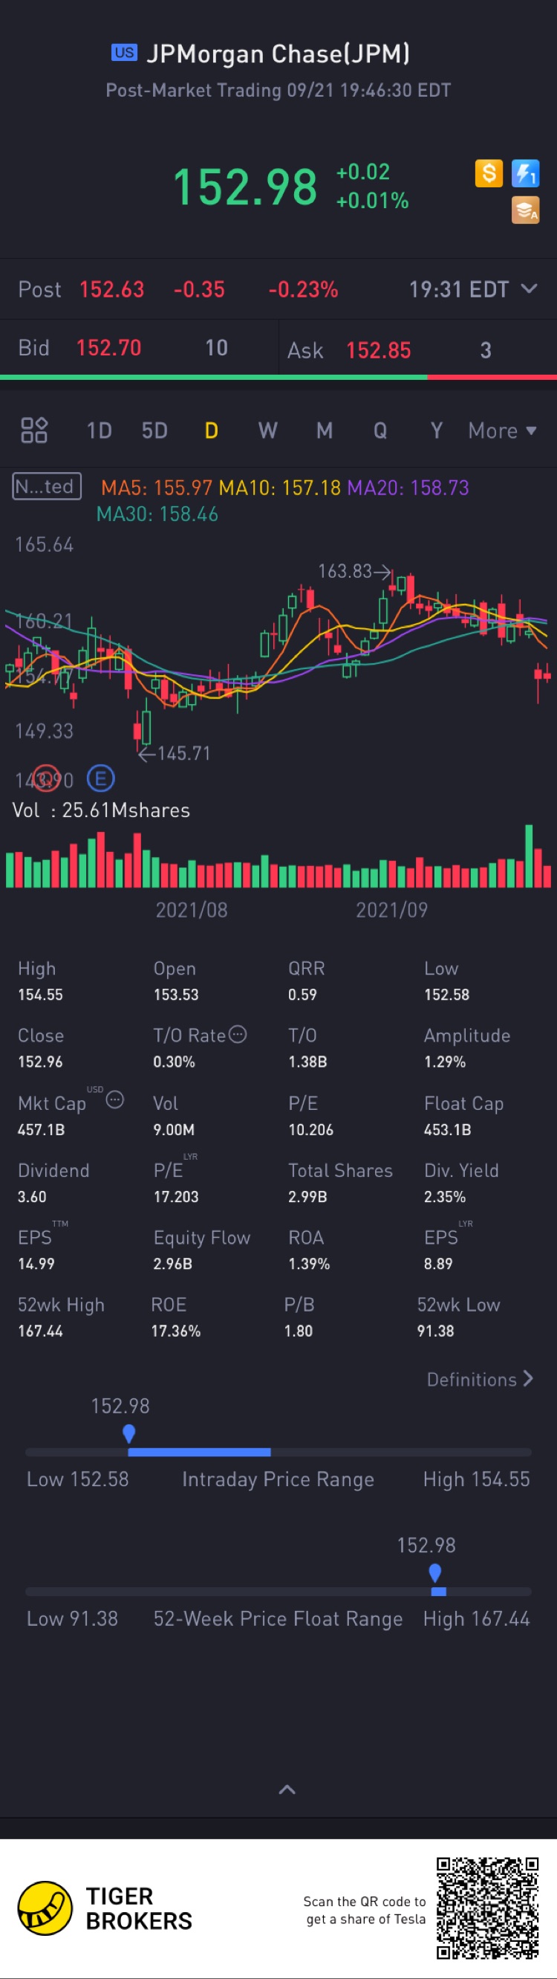This screenshot has height=1979, width=557.
Task: Switch to yearly Y chart tab
Action: point(437,430)
